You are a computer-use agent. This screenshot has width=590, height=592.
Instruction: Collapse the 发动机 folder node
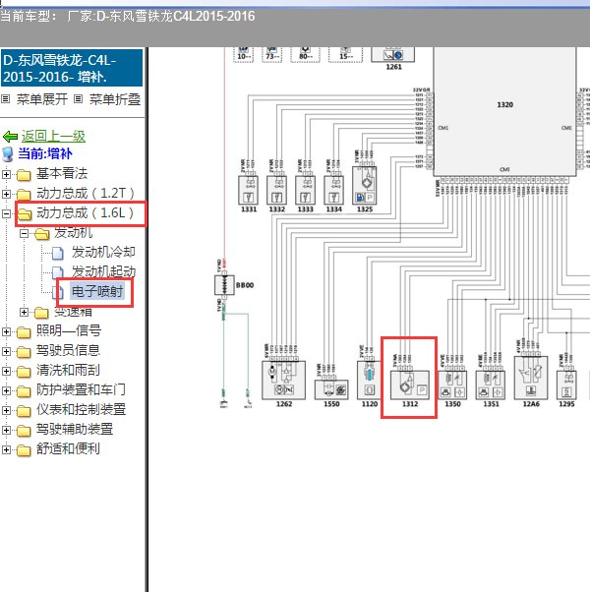(x=24, y=234)
